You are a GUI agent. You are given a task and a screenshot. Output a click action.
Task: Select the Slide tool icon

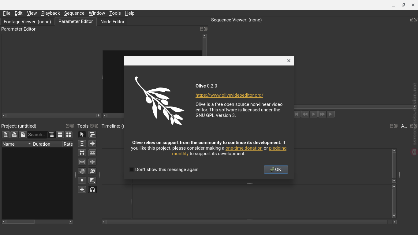92,162
